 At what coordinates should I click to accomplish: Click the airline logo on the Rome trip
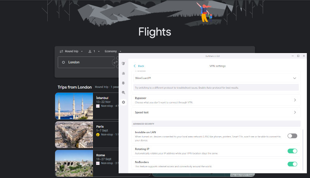click(98, 163)
